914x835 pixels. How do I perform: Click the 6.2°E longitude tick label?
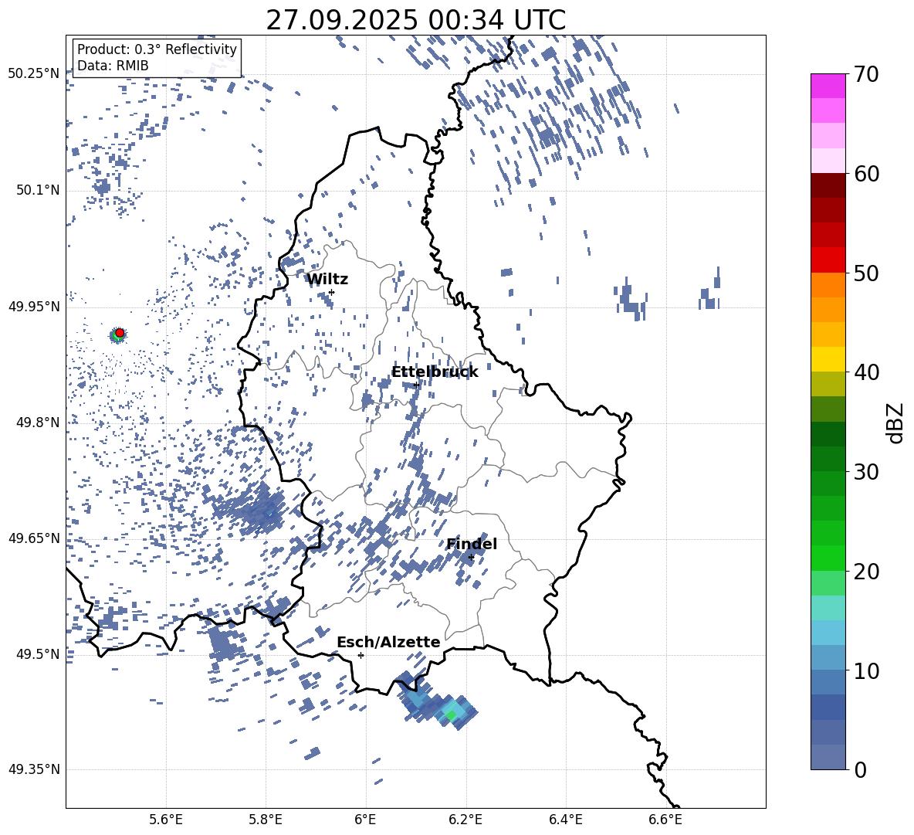465,820
